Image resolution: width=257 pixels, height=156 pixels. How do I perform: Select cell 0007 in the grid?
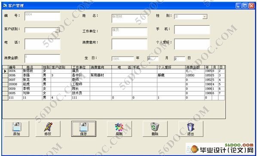click(15, 80)
